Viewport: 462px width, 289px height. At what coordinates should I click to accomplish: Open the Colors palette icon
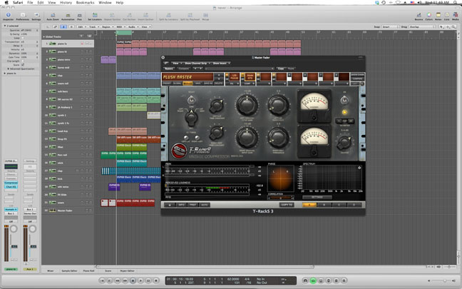[x=429, y=15]
